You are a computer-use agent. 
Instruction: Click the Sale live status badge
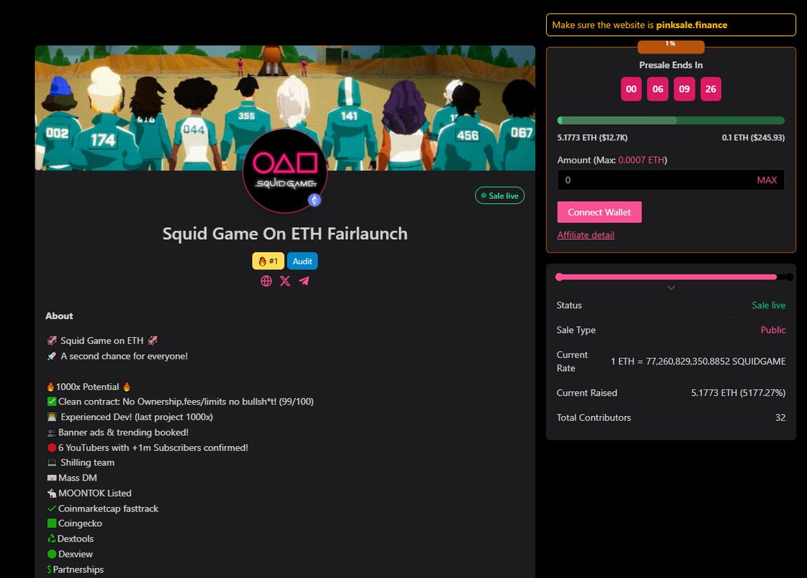(x=500, y=196)
